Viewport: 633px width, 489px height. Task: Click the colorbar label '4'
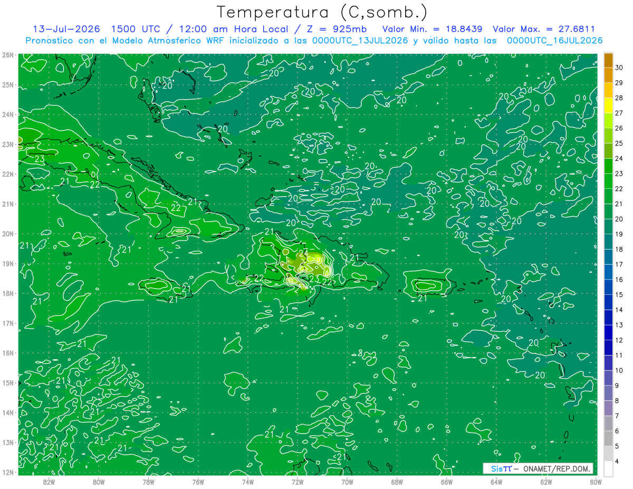point(618,462)
